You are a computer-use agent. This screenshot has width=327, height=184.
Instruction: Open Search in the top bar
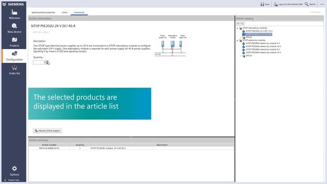click(x=310, y=4)
